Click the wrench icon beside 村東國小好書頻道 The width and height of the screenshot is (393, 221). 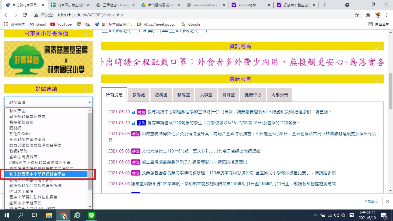point(86,34)
